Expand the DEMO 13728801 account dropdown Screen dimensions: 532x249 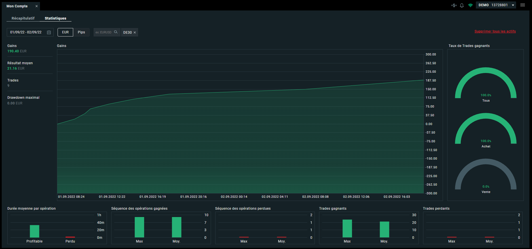click(496, 5)
